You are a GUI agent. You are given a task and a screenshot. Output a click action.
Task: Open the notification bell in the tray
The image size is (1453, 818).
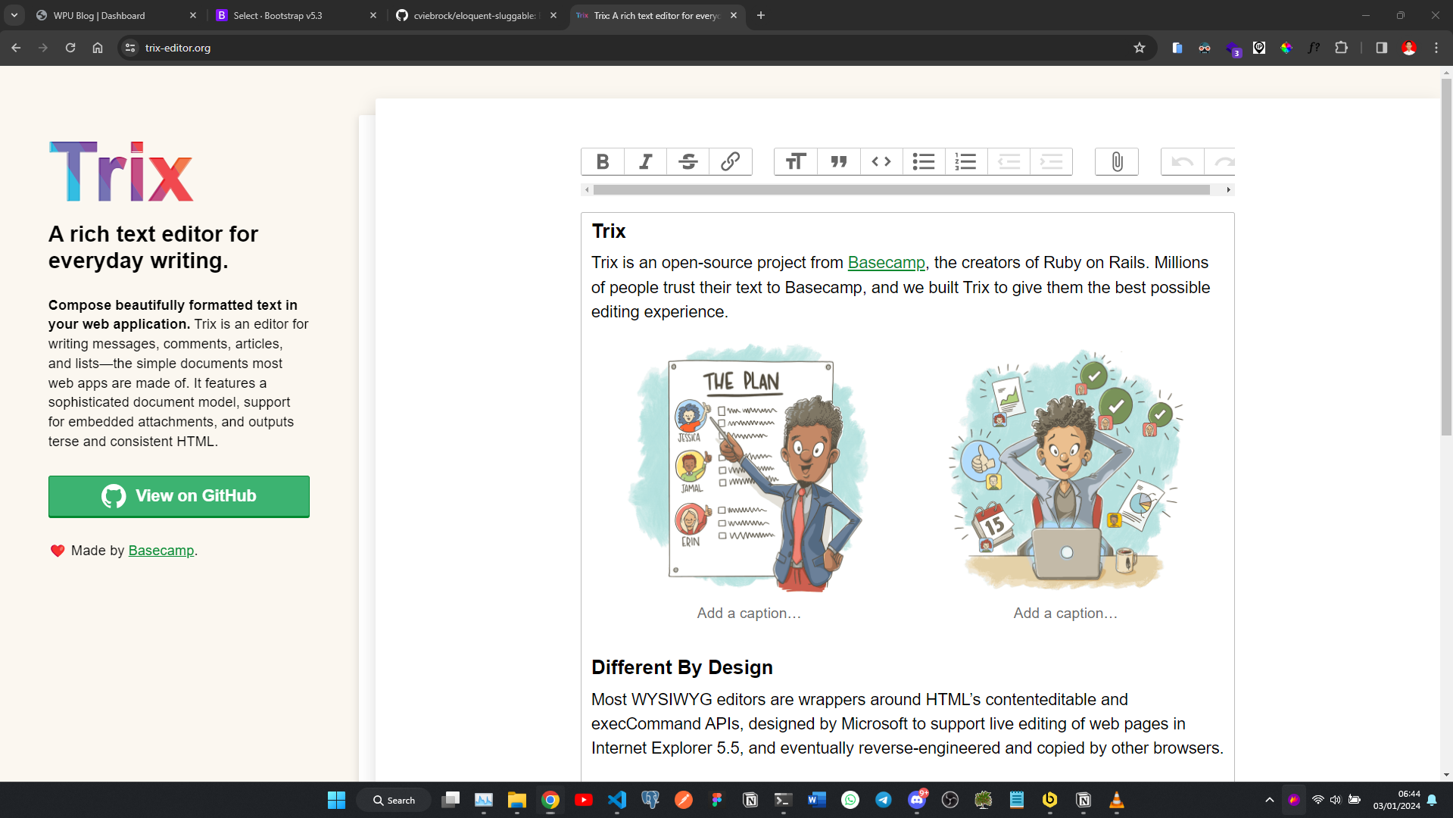[x=1432, y=800]
